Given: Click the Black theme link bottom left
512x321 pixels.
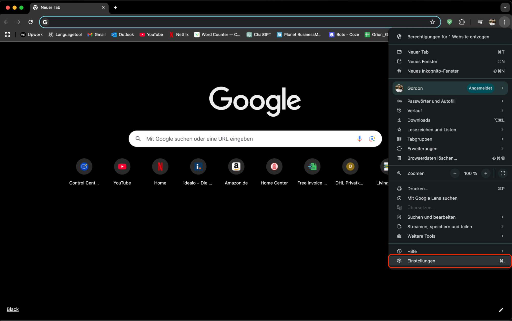Looking at the screenshot, I should 13,309.
